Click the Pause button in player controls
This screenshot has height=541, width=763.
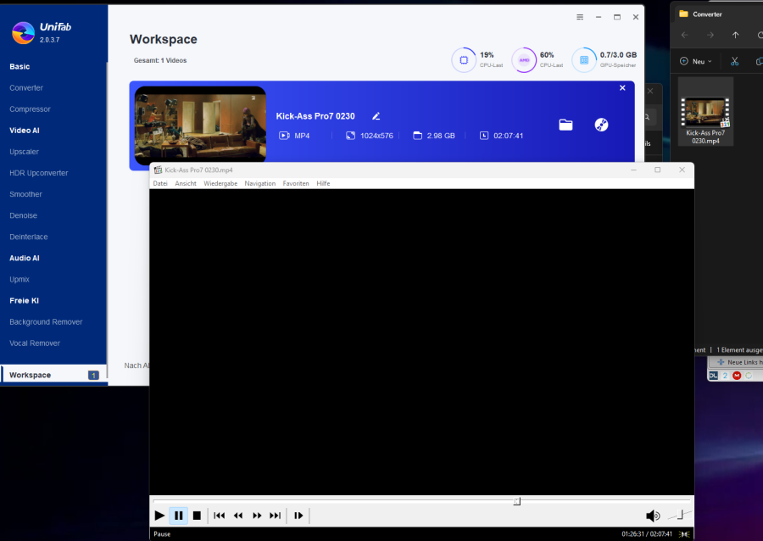point(178,516)
